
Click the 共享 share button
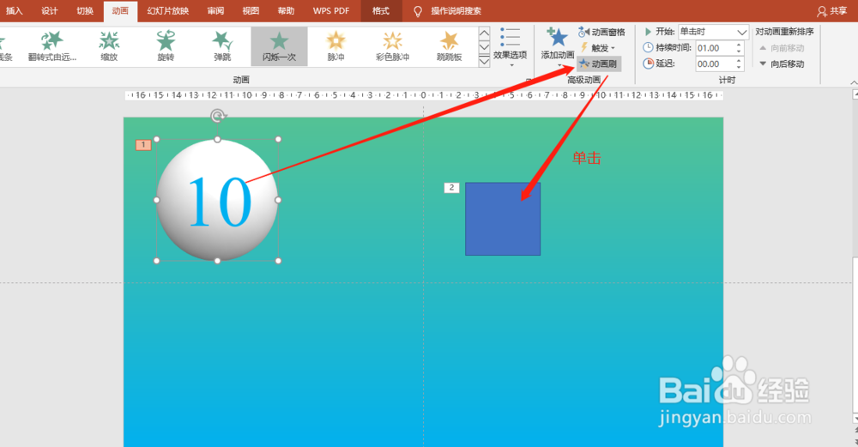click(831, 11)
